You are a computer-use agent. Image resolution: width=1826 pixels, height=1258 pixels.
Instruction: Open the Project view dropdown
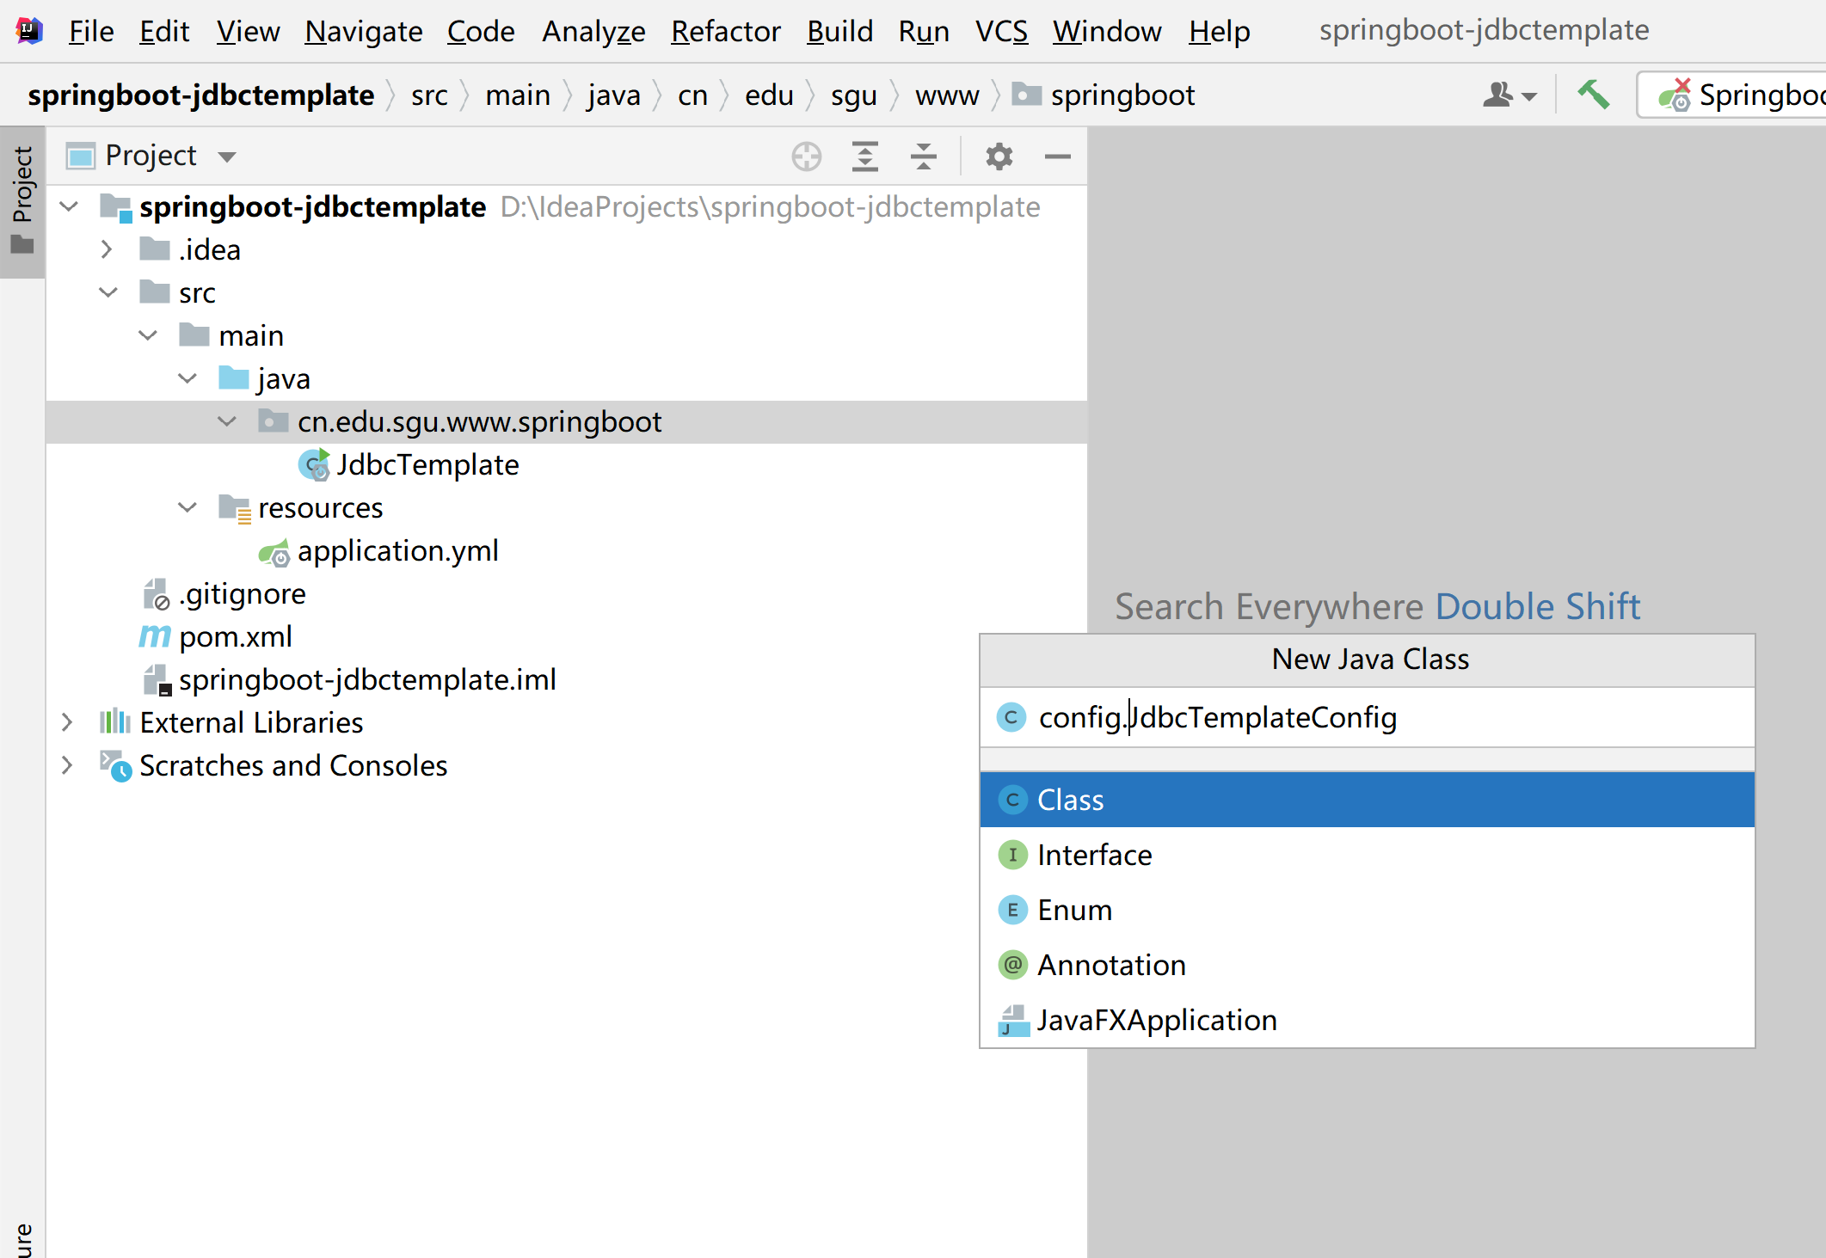coord(227,156)
